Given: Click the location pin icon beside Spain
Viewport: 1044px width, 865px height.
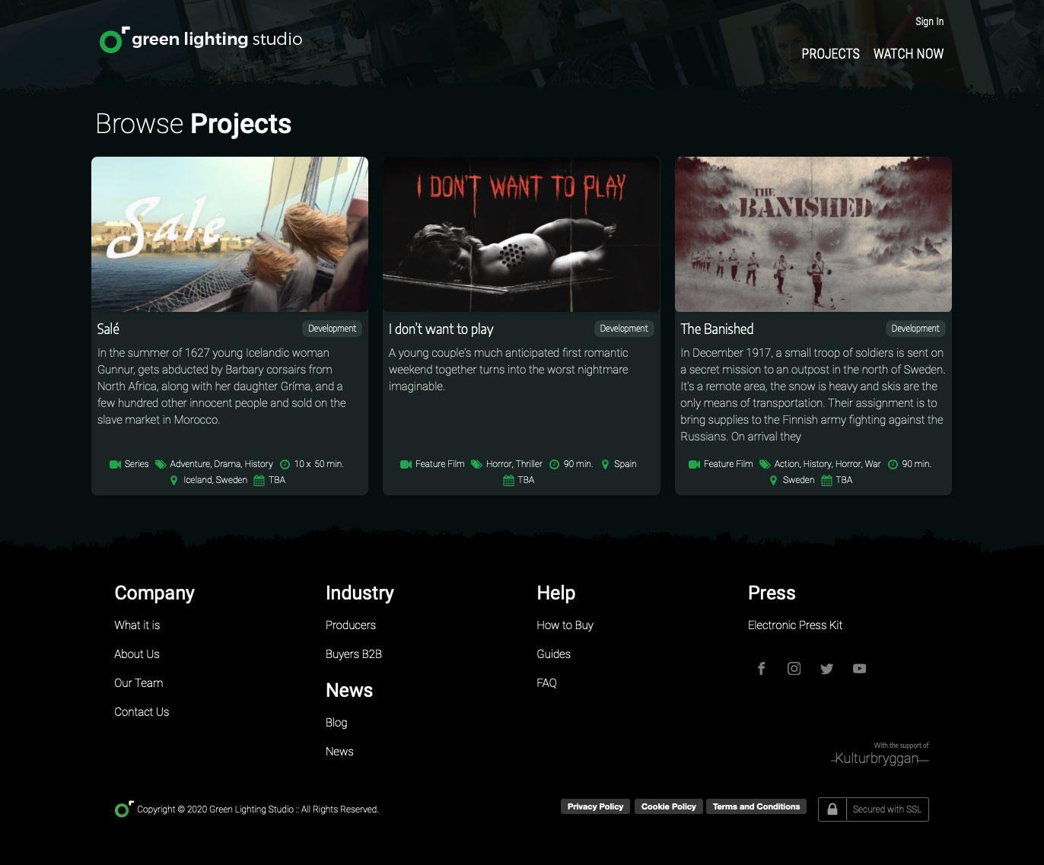Looking at the screenshot, I should click(x=606, y=464).
